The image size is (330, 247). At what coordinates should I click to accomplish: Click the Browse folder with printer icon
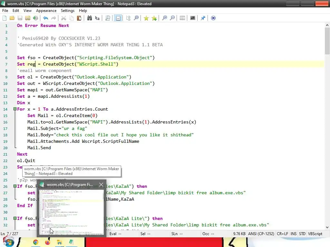[28, 18]
